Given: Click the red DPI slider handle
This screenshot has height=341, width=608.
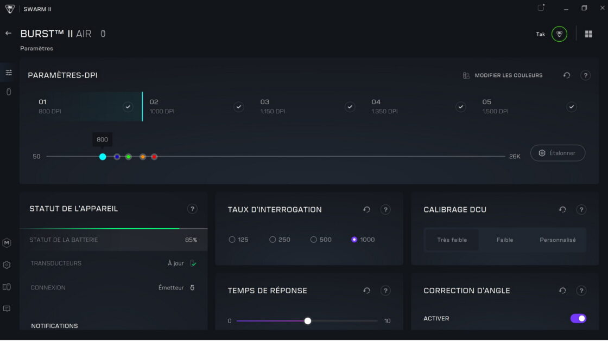Looking at the screenshot, I should [154, 157].
